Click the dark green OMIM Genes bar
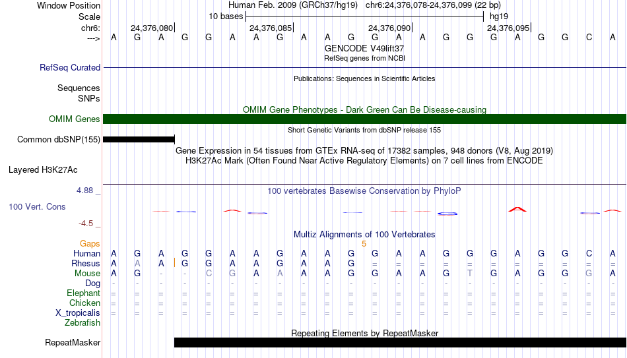This screenshot has height=358, width=627. 365,119
